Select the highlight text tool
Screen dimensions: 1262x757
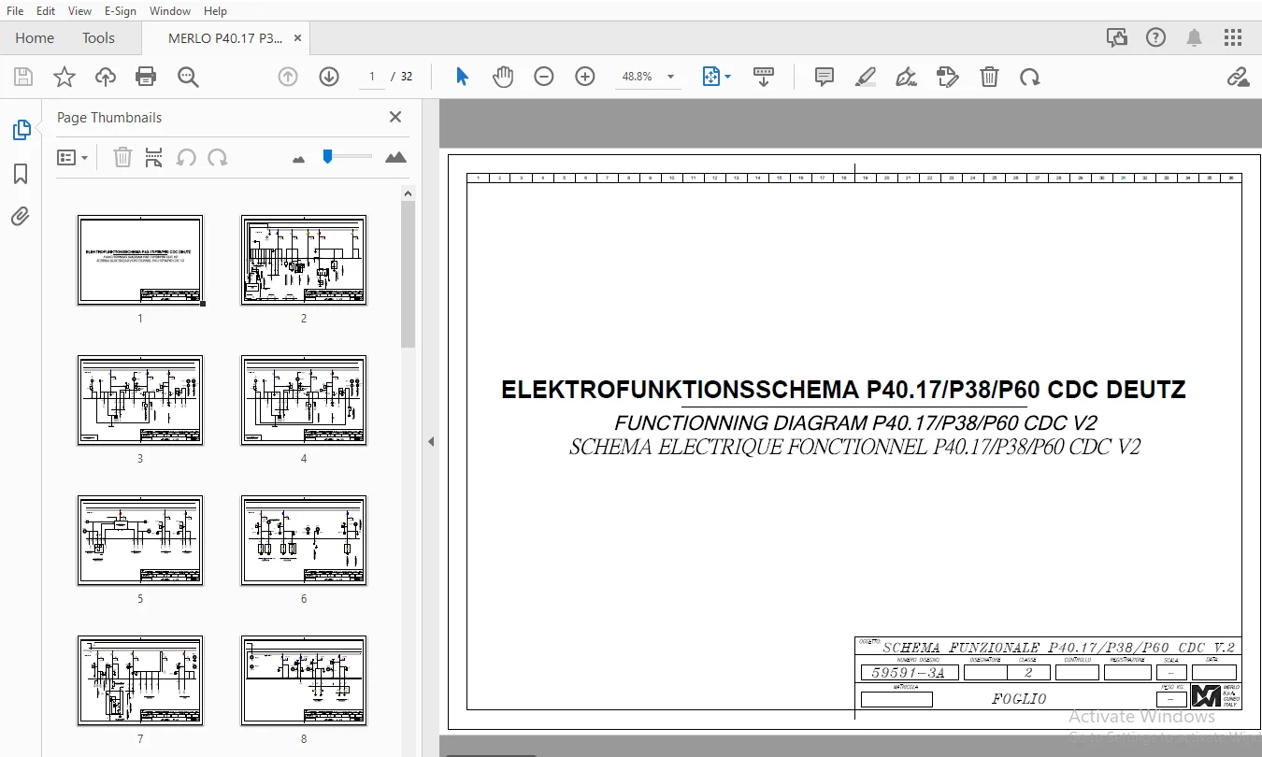866,77
